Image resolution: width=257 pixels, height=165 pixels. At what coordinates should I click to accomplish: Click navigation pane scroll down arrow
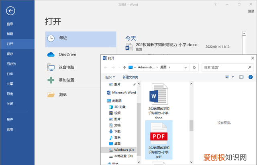(139, 162)
